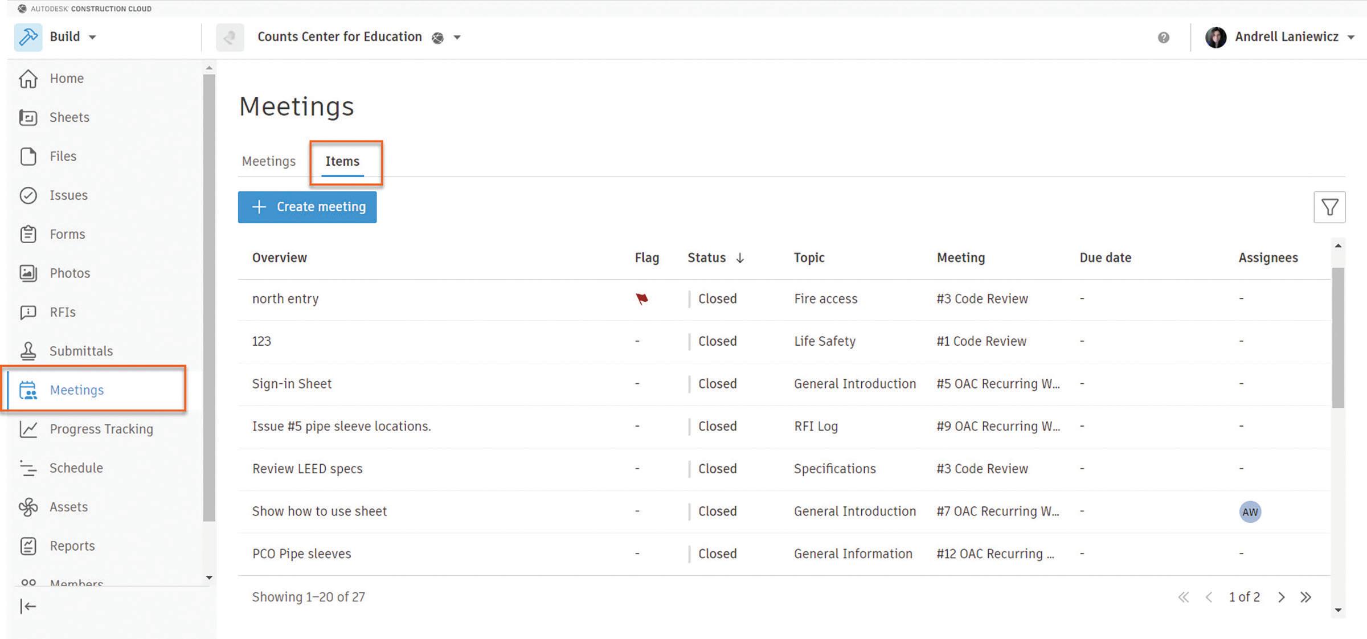This screenshot has height=639, width=1367.
Task: Click Andrell Laniewicz profile avatar
Action: click(1215, 38)
